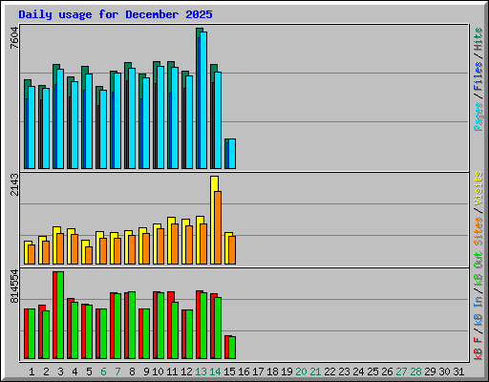
Task: Click day label 1 on the x-axis
Action: 32,371
